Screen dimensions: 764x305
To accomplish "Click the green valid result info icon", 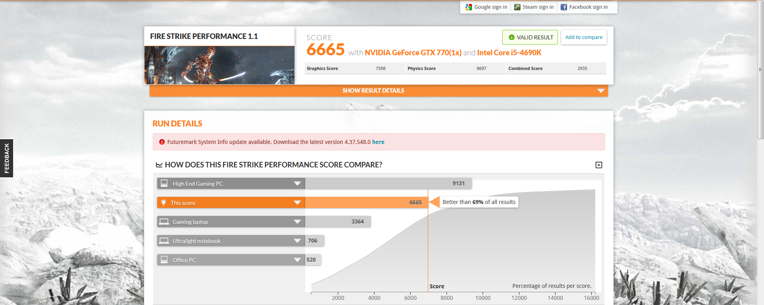I will [x=512, y=37].
